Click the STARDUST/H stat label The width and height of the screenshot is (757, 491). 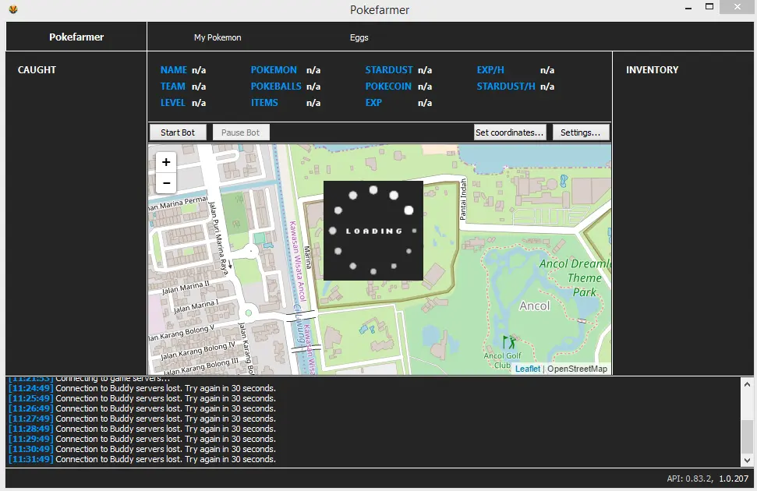coord(505,87)
